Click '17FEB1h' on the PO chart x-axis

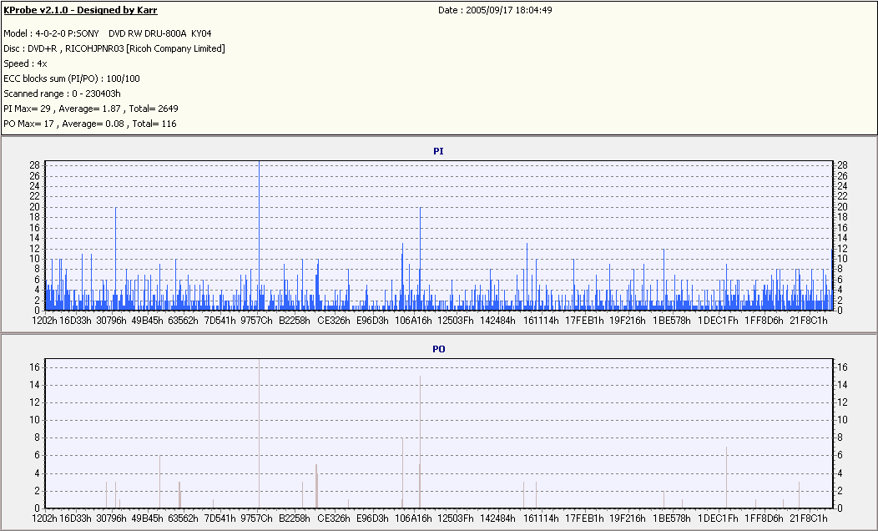tap(584, 518)
